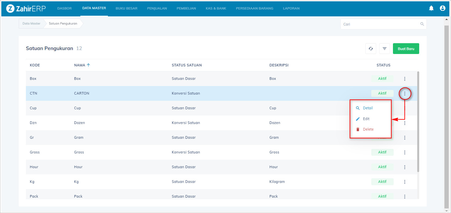Expand row actions for the Hour unit
The width and height of the screenshot is (451, 213).
coord(405,167)
